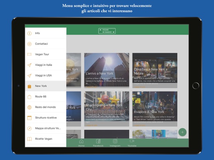
Task: Open Mappa strutture Ve... menu label
Action: 48,128
